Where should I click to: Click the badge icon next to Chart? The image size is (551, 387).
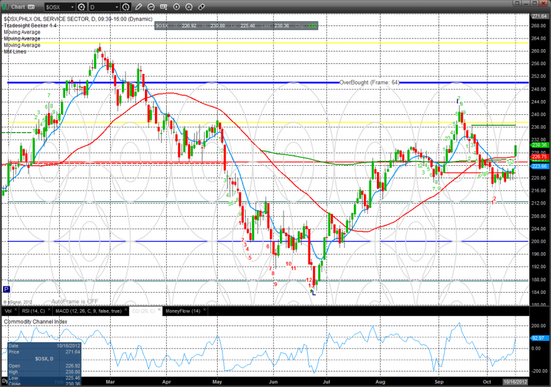pos(31,7)
